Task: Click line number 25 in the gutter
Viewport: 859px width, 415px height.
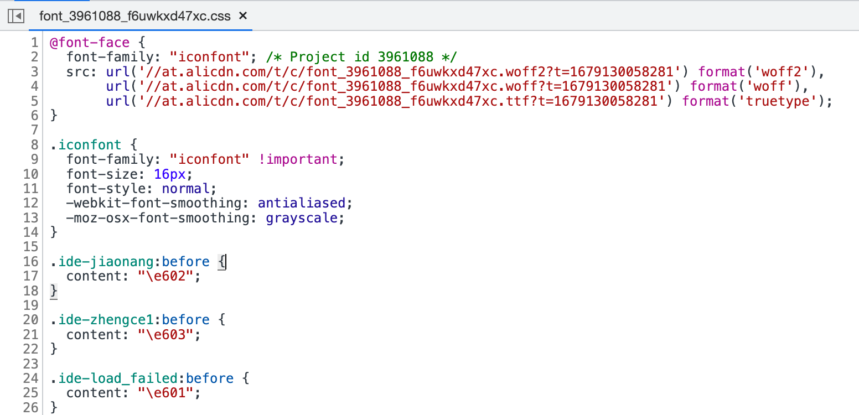Action: click(30, 392)
